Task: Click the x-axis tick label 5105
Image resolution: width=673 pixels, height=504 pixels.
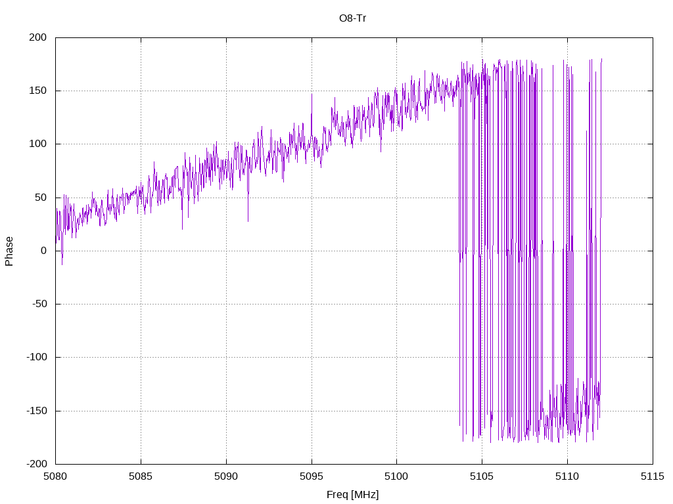Action: click(x=482, y=476)
